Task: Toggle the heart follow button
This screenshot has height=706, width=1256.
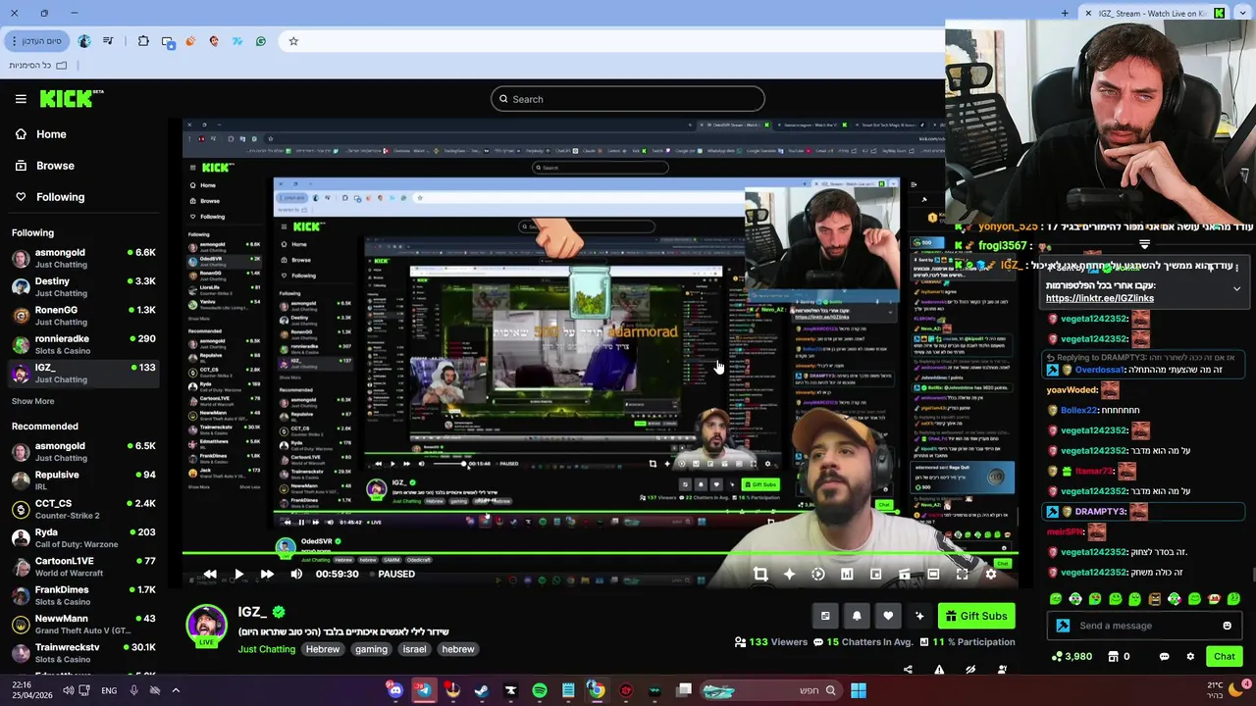Action: click(888, 616)
